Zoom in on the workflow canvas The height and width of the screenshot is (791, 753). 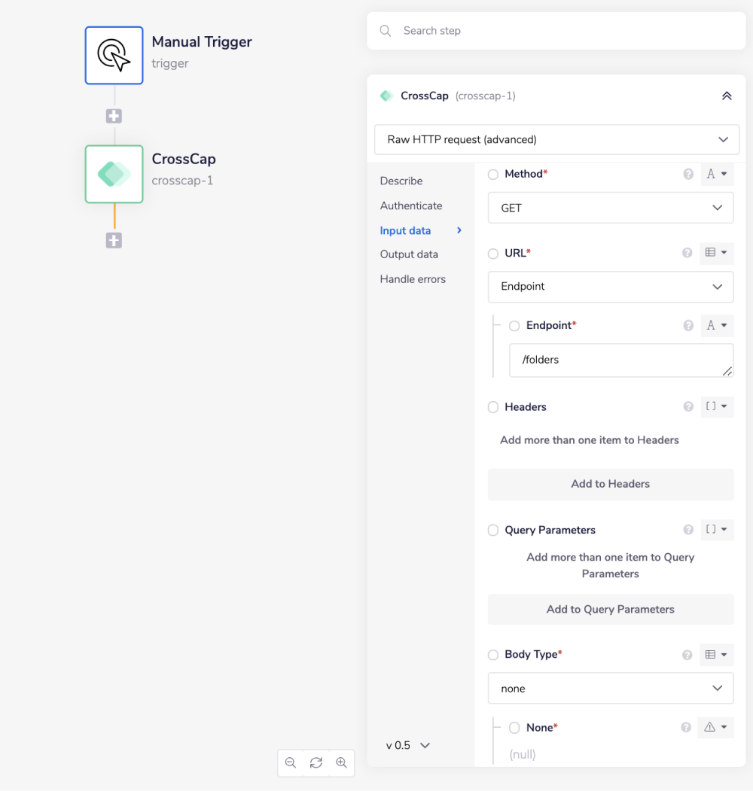tap(341, 762)
